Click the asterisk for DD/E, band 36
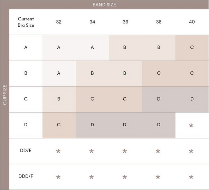 click(125, 151)
